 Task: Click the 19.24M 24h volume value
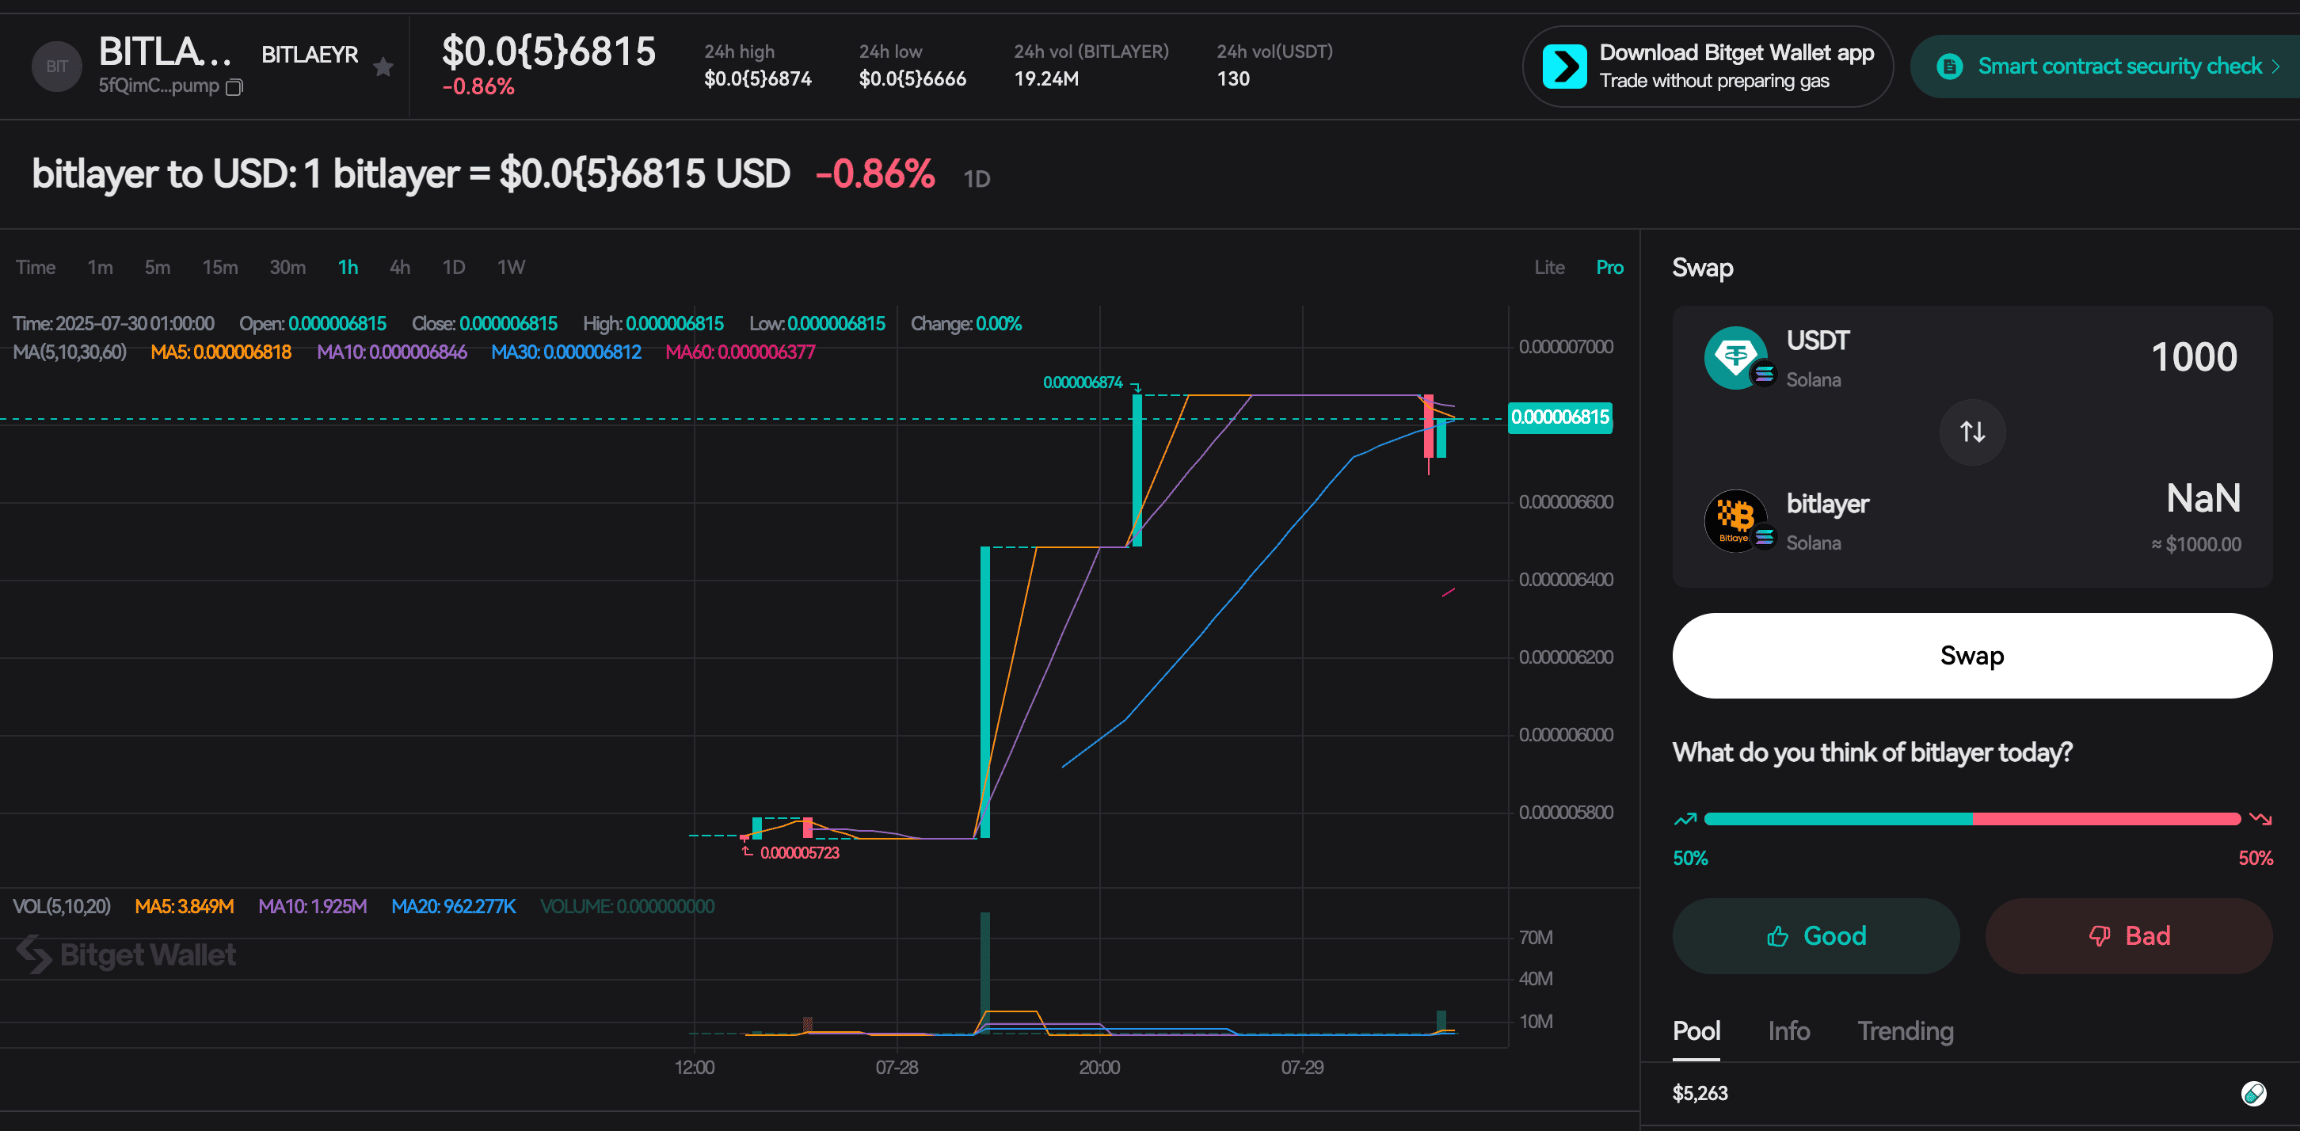[1045, 78]
